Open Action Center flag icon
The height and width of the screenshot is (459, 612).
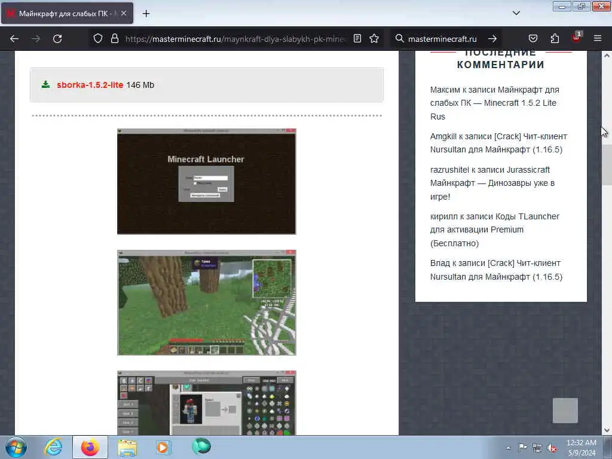[x=522, y=447]
